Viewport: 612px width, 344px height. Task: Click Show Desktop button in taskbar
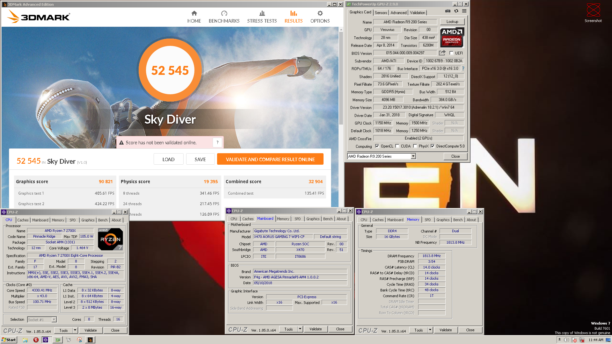coord(608,340)
